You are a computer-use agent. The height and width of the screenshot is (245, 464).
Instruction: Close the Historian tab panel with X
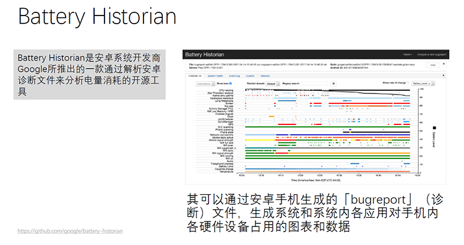(444, 75)
